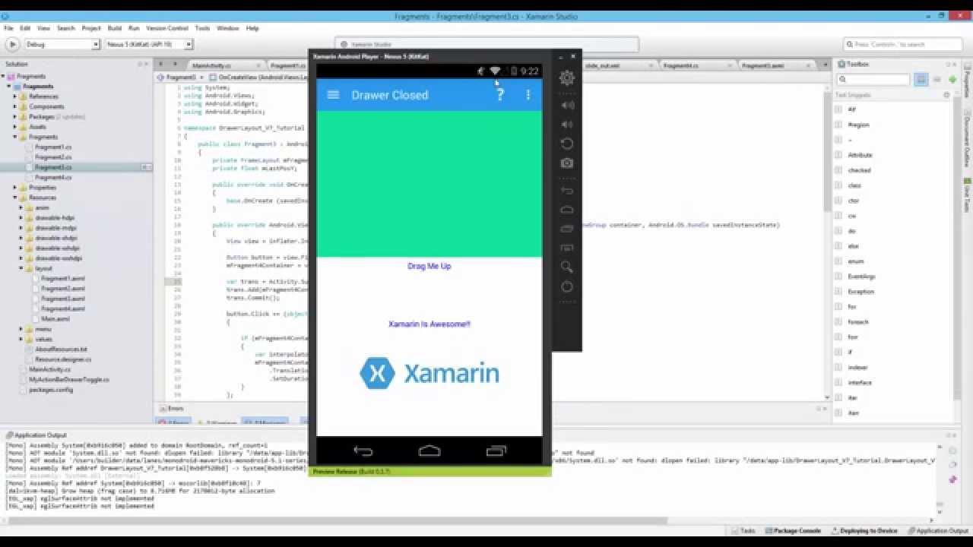Open the Version Control menu
Screen dimensions: 973x547
(167, 28)
